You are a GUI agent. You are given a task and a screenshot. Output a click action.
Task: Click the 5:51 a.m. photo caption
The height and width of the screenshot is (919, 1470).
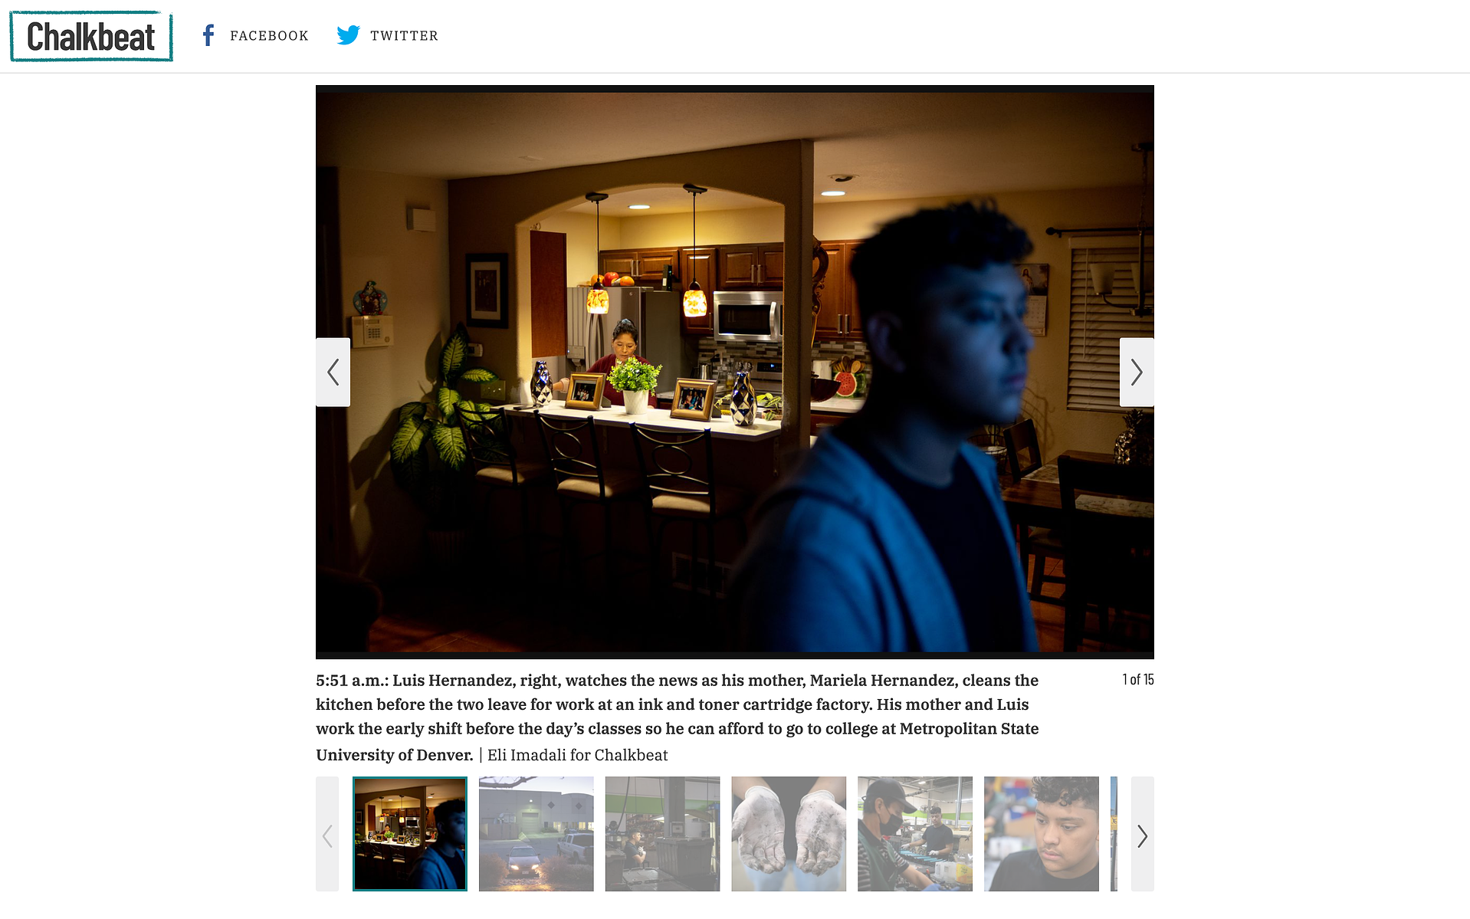pyautogui.click(x=678, y=717)
